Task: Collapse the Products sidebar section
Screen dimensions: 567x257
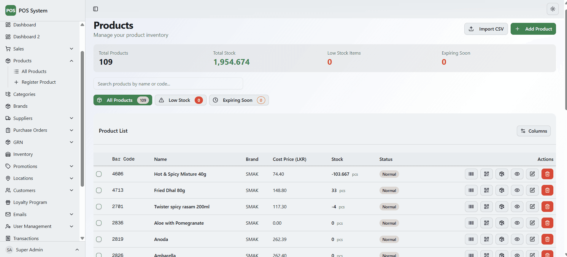Action: point(39,61)
